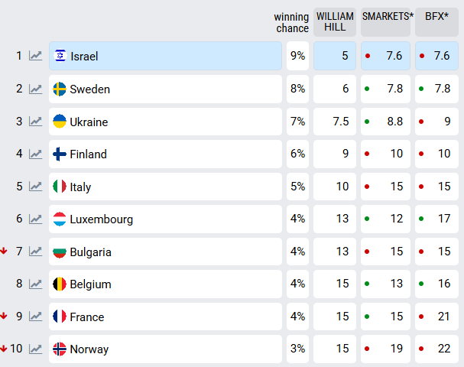Open the Ukraine country link
This screenshot has height=367, width=464.
click(x=89, y=122)
